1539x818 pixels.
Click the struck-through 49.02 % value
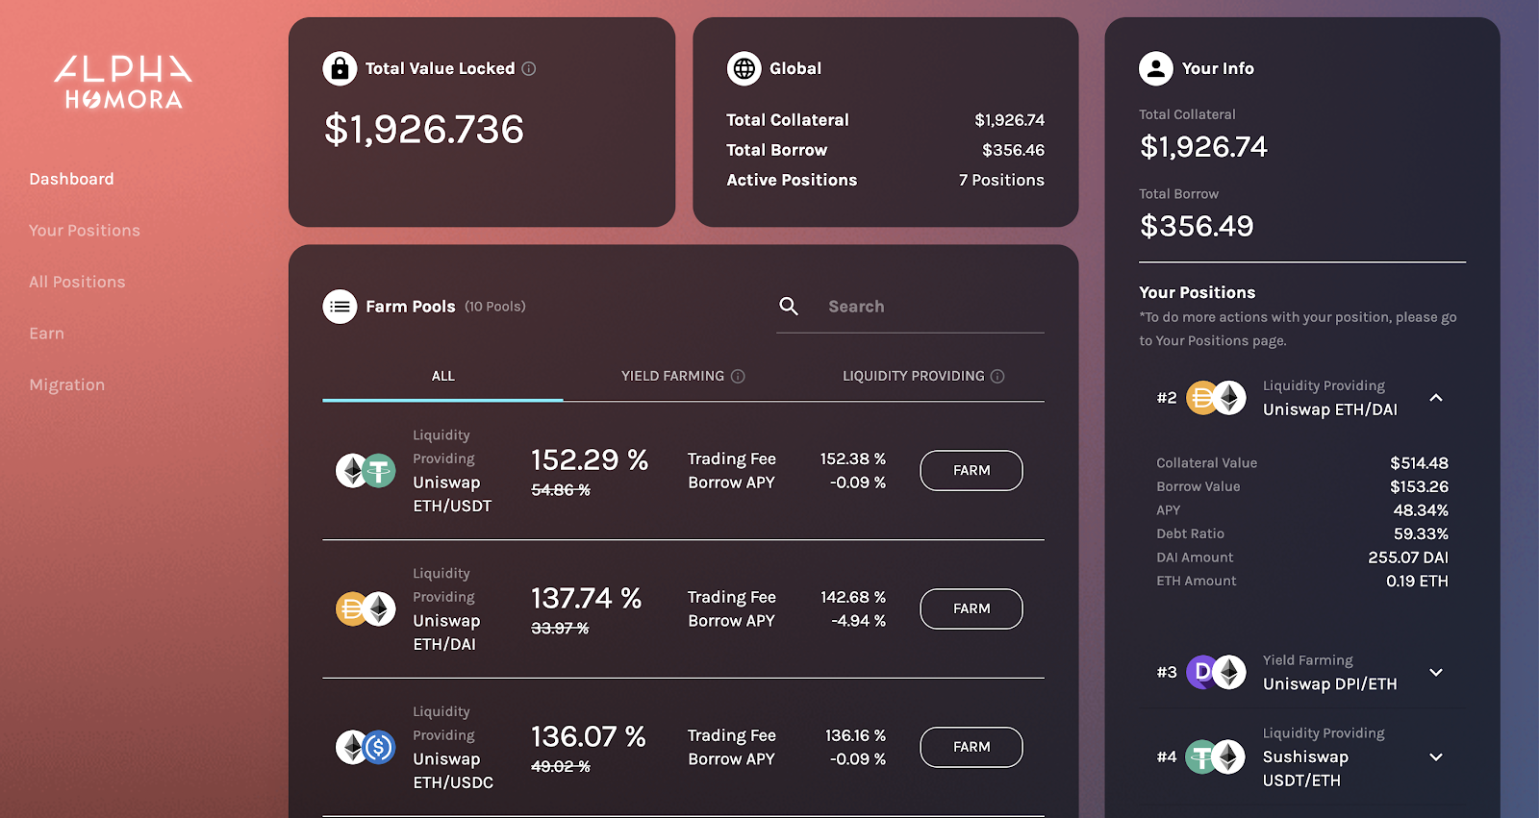pyautogui.click(x=561, y=767)
